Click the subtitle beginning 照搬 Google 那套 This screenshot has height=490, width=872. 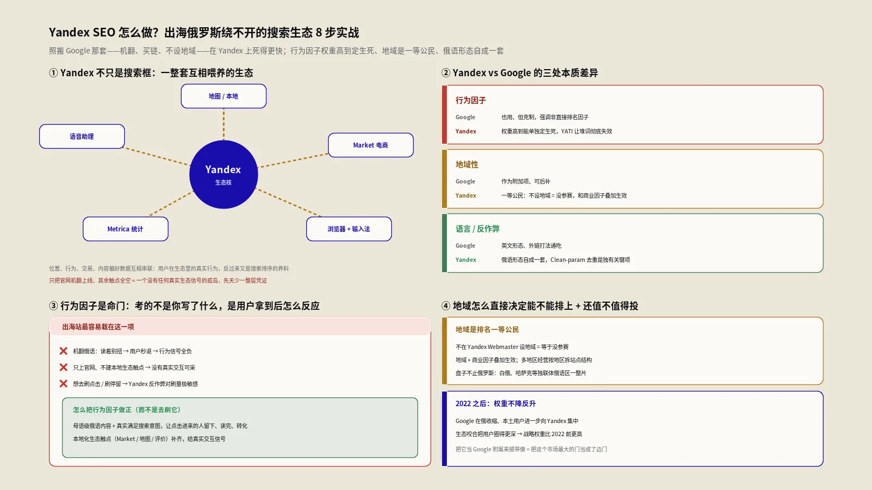point(276,51)
